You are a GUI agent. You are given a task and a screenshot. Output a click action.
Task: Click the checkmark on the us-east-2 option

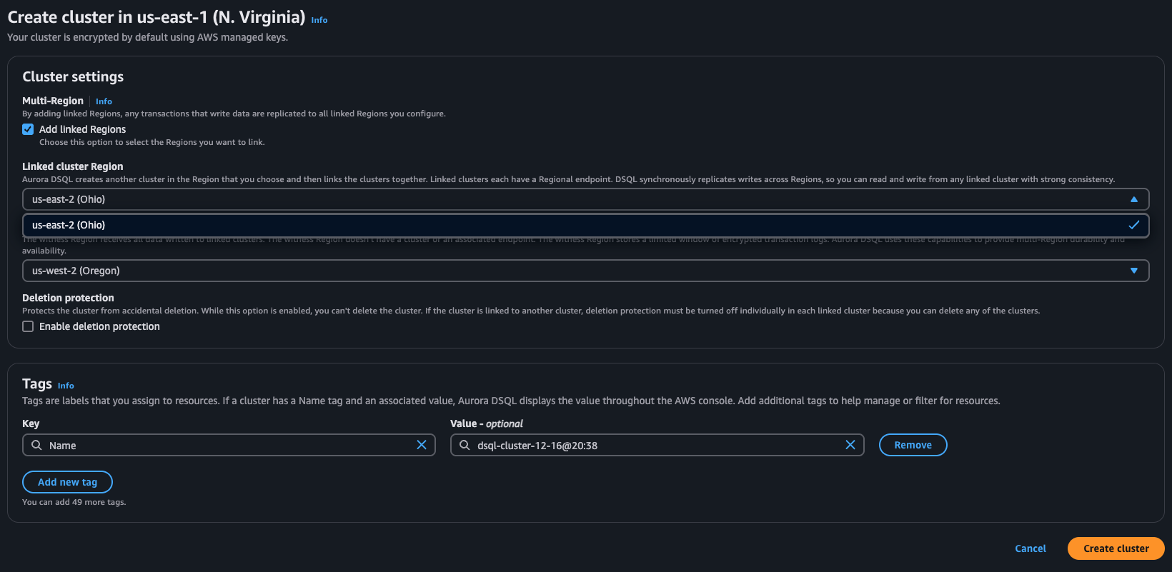coord(1133,225)
